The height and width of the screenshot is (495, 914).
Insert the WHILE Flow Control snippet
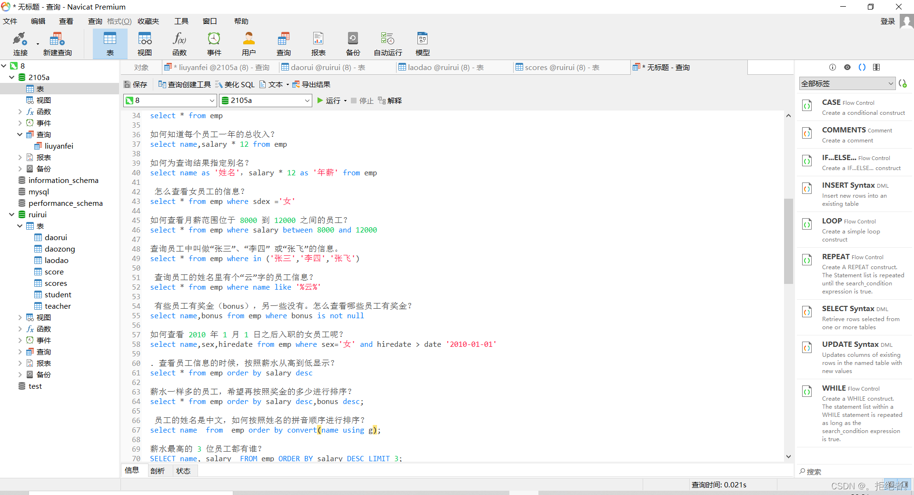[854, 413]
